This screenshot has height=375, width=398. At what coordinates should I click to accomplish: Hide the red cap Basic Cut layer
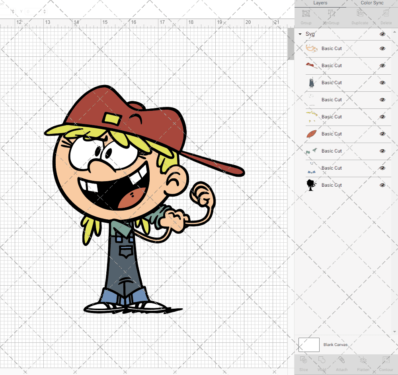click(382, 66)
